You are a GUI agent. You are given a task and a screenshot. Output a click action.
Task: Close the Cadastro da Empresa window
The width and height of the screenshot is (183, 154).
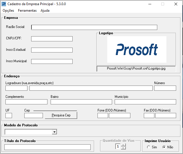[x=176, y=4]
